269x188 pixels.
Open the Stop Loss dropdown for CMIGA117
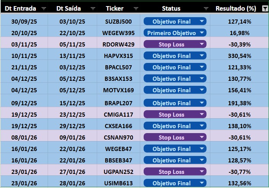pyautogui.click(x=202, y=114)
